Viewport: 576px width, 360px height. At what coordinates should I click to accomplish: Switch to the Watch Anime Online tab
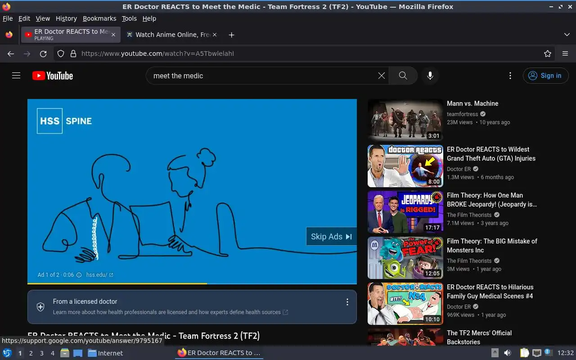coord(171,35)
